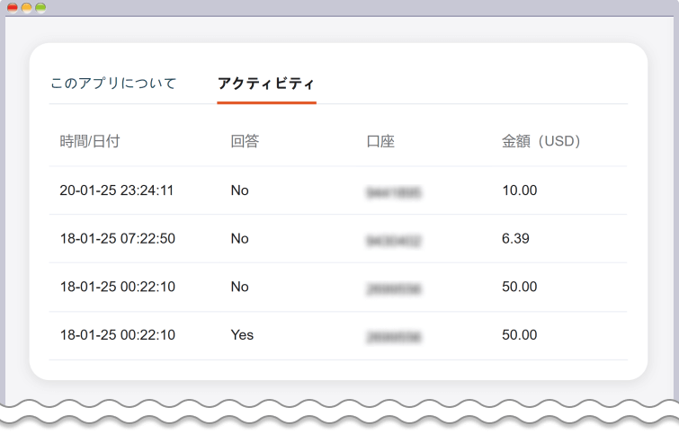Select the アクティビティ tab
Screen dimensions: 679x434
[x=266, y=84]
